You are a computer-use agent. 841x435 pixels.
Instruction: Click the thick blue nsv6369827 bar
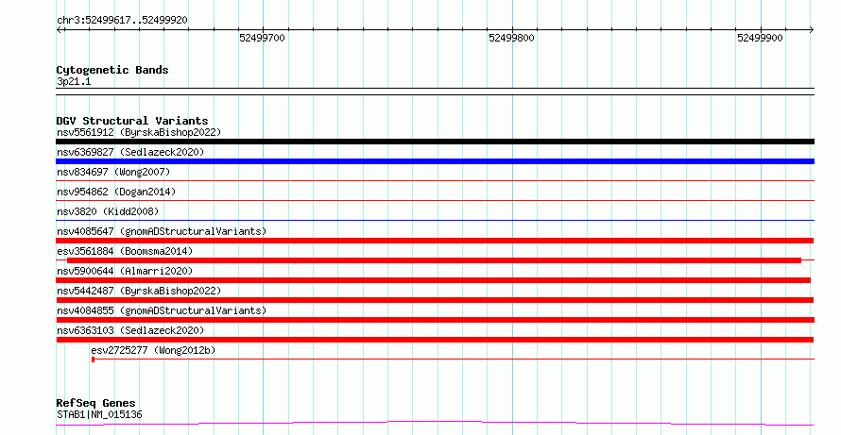[x=435, y=161]
